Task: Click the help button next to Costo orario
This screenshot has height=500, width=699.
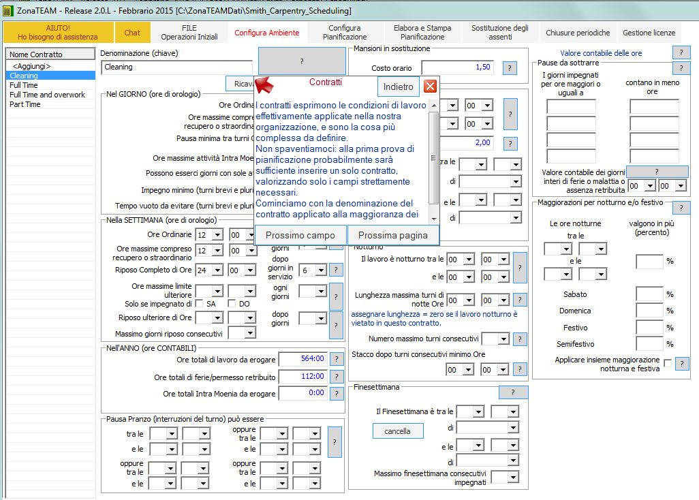Action: coord(510,68)
